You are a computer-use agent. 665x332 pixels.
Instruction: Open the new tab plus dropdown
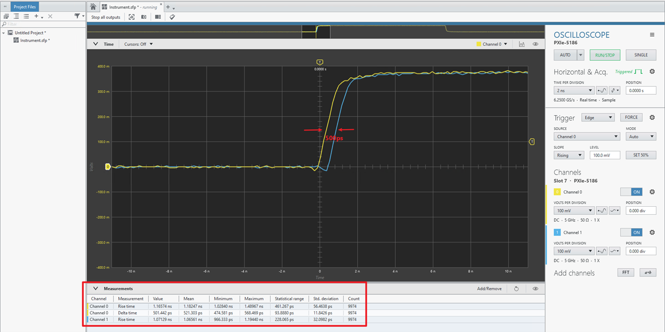pos(171,7)
